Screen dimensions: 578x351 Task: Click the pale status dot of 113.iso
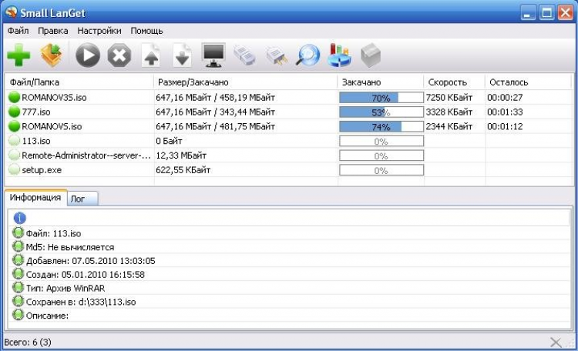(x=14, y=141)
